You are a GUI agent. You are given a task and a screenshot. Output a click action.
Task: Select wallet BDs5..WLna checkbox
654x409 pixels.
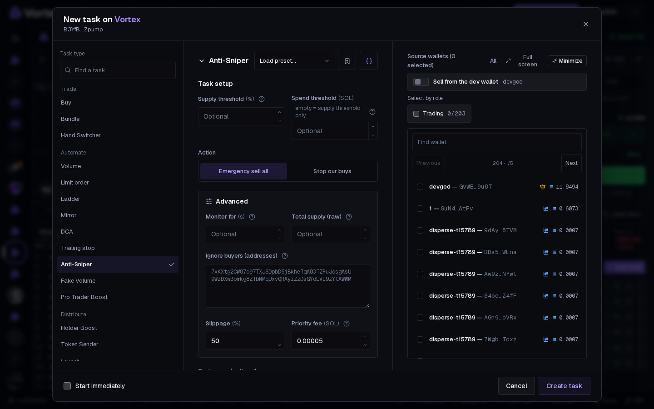420,252
